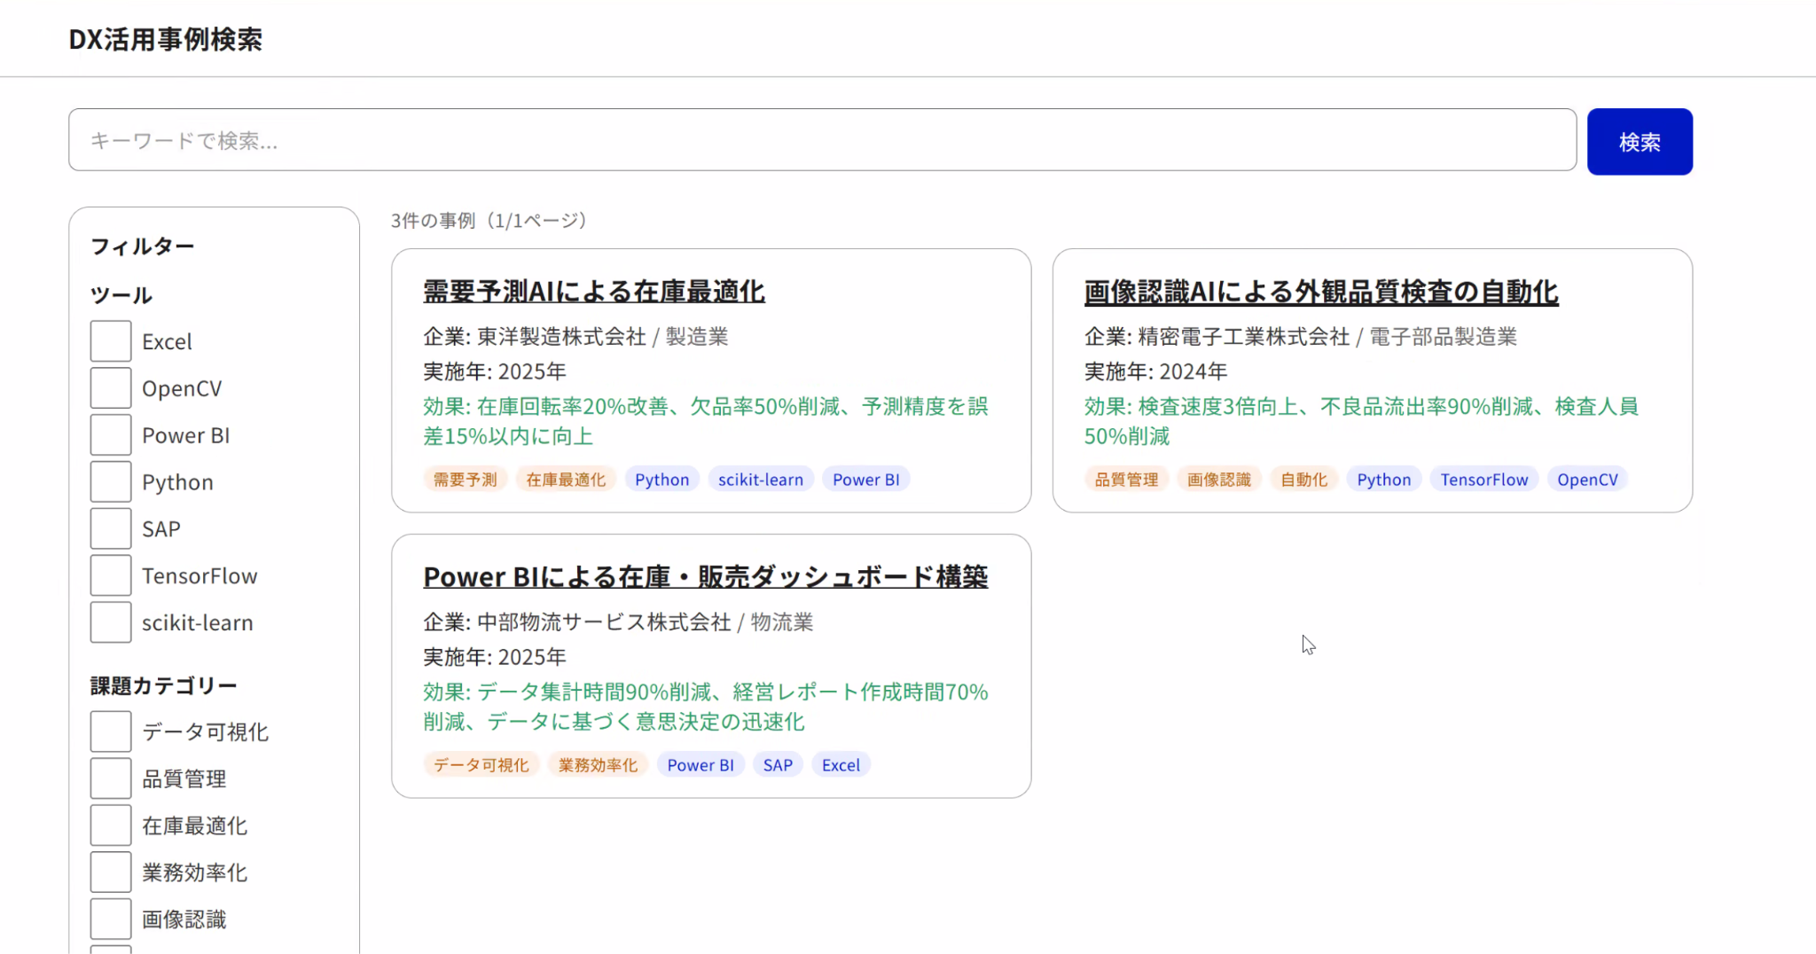
Task: Tick the Power BI filter checkbox
Action: click(x=110, y=435)
